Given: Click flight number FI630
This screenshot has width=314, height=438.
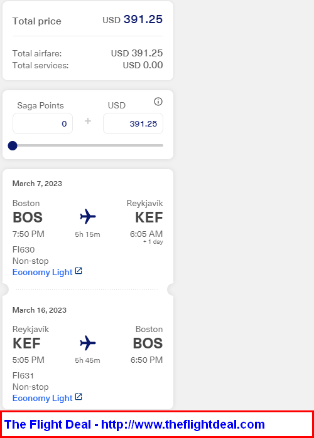Looking at the screenshot, I should click(23, 249).
